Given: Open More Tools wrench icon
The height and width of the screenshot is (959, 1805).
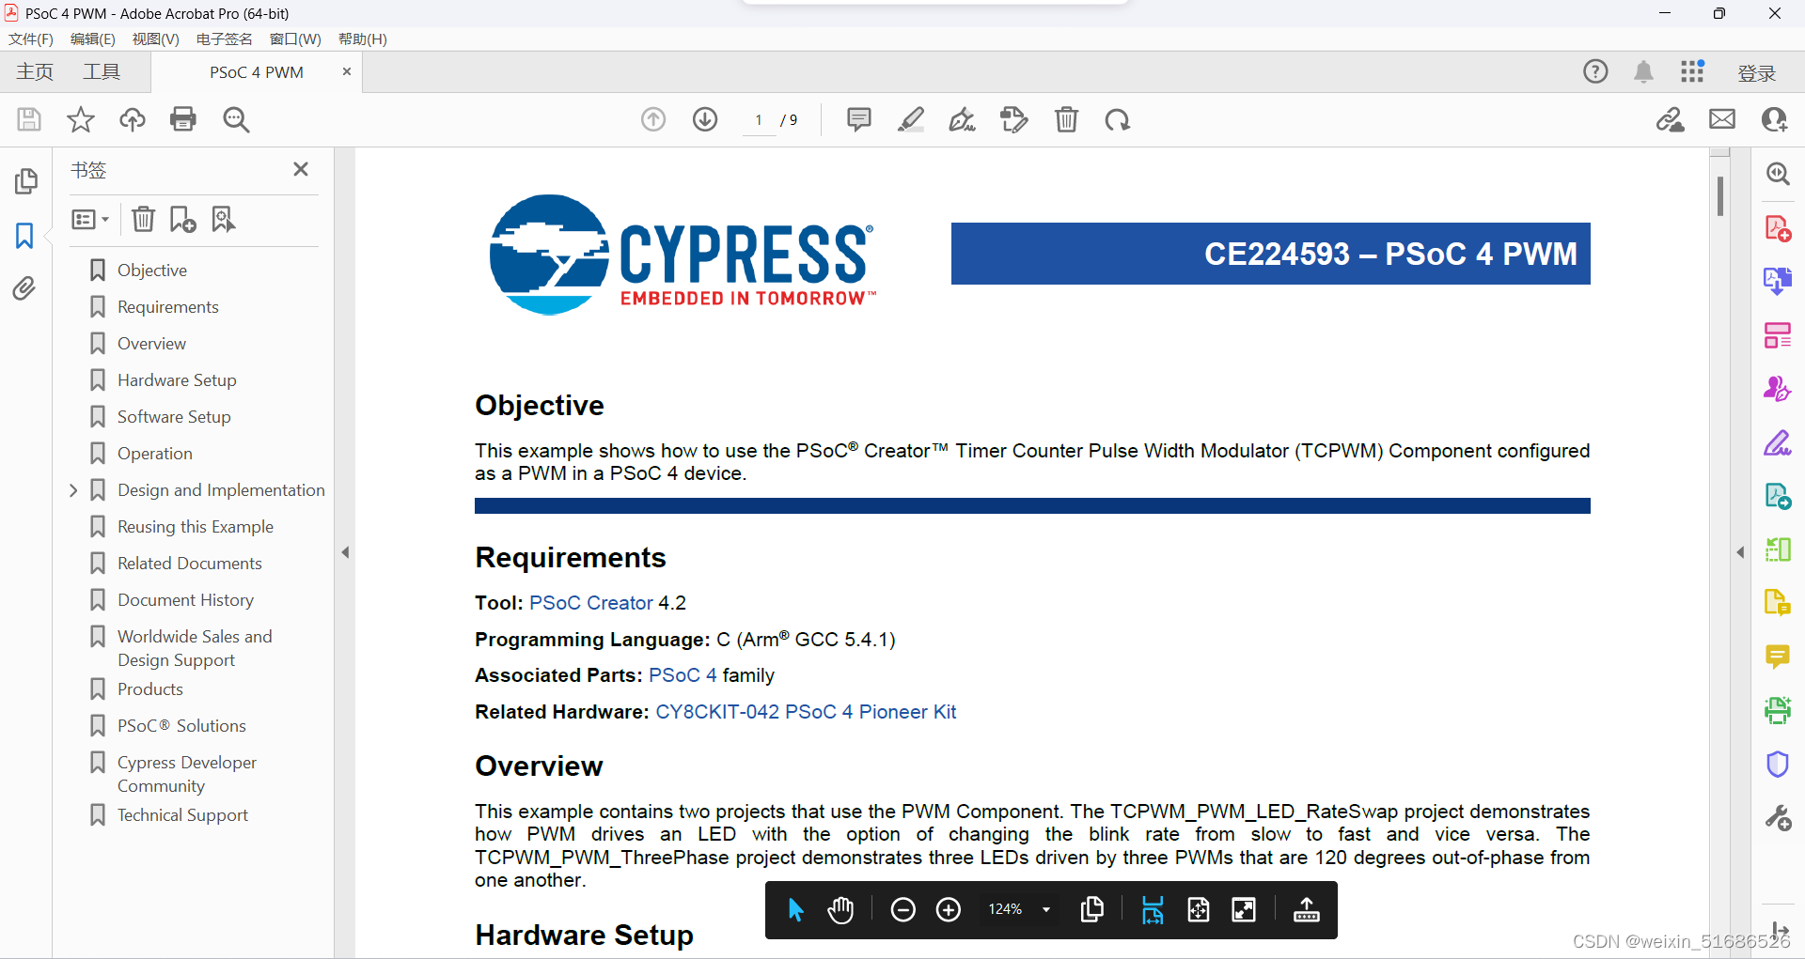Looking at the screenshot, I should pos(1778,818).
